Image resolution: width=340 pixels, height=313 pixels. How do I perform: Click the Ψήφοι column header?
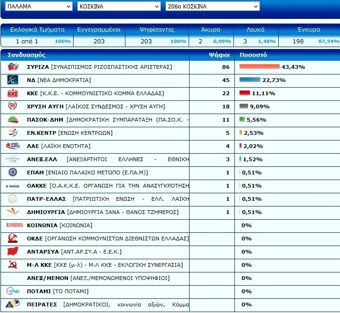coord(219,55)
